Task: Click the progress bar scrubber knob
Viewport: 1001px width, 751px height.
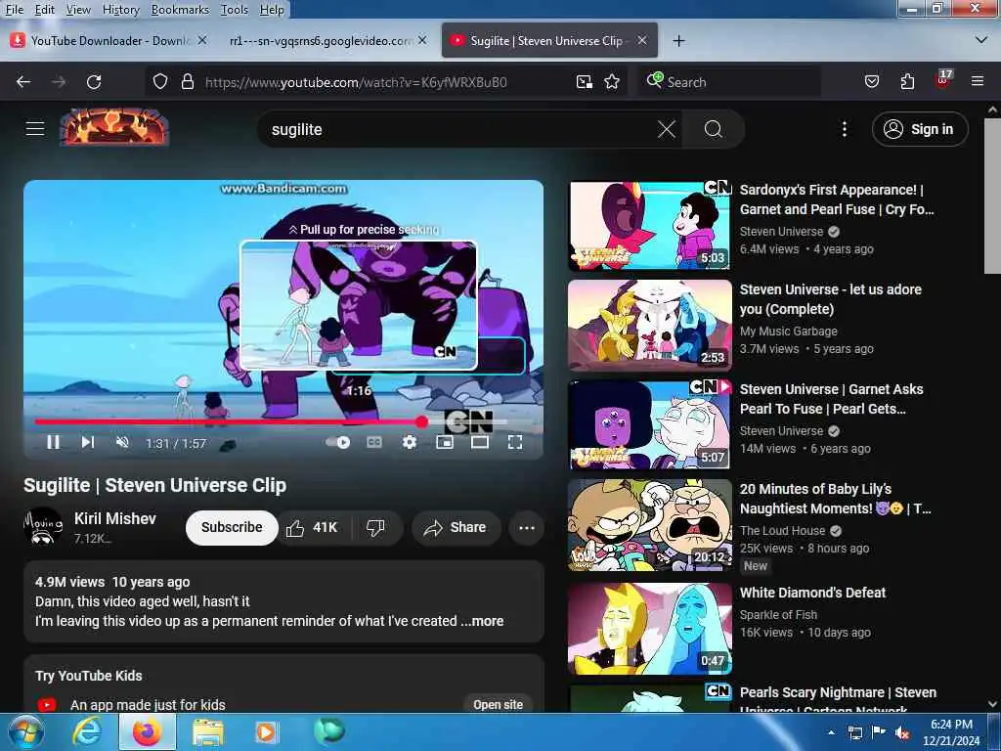Action: coord(421,421)
